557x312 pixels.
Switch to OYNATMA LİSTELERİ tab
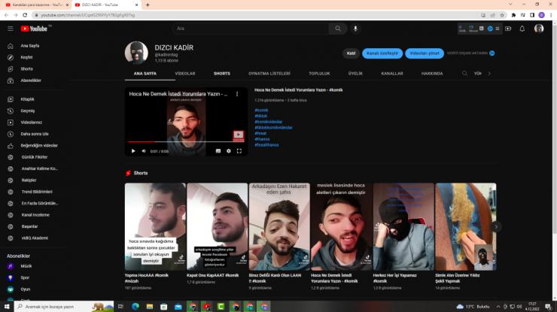pyautogui.click(x=269, y=74)
